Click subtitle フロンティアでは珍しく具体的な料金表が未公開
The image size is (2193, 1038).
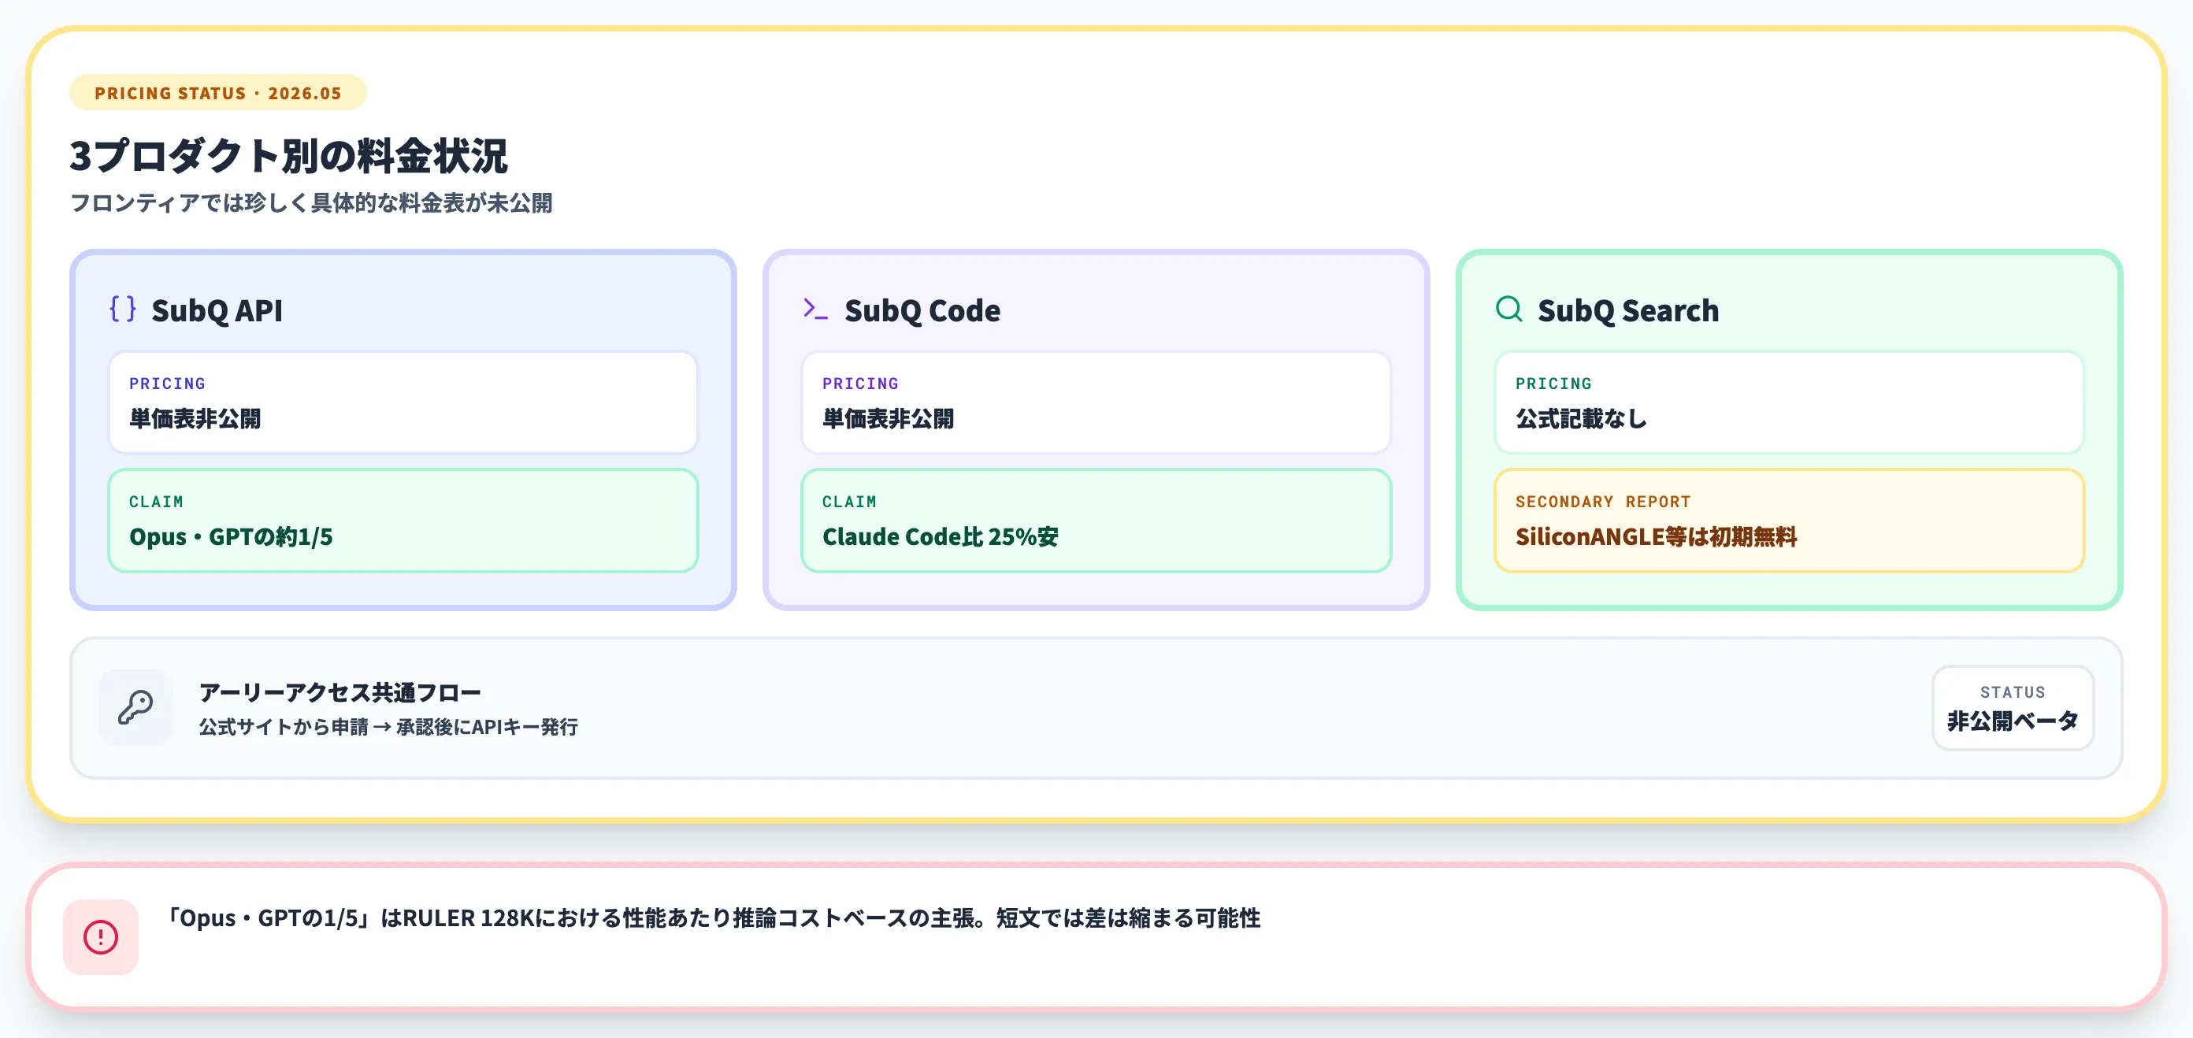310,203
